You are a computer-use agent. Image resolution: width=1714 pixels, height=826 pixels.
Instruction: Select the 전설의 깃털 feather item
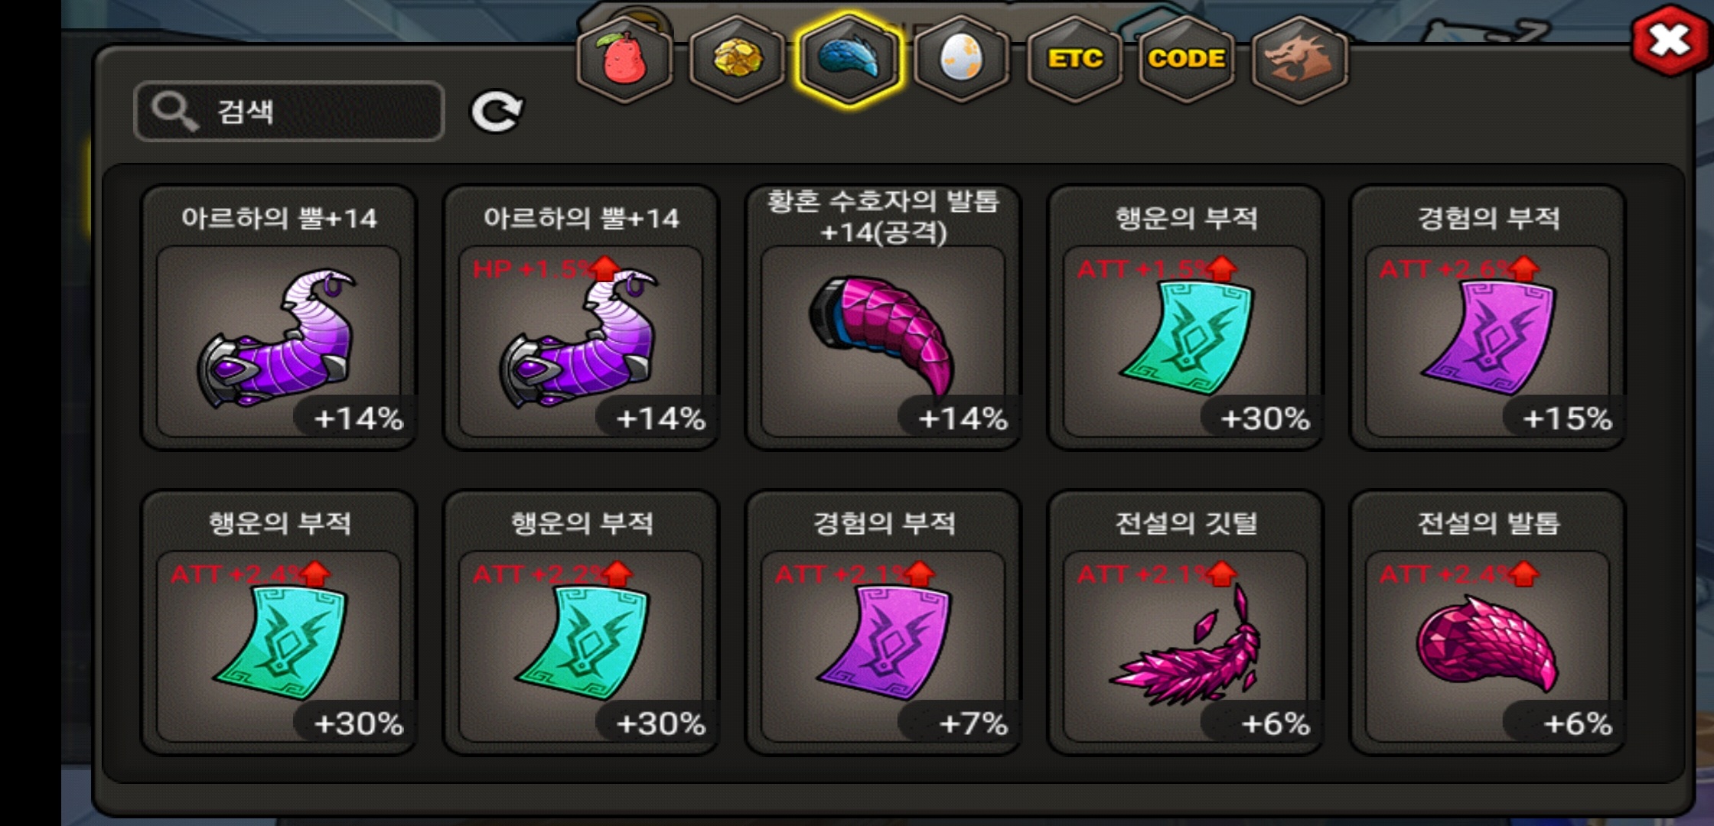(1186, 623)
